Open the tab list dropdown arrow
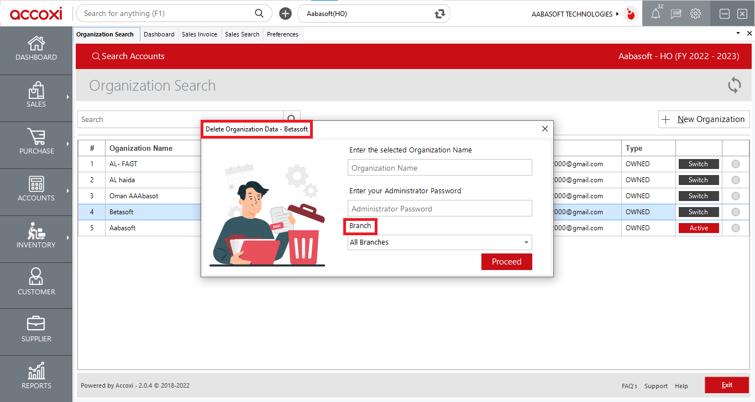755x402 pixels. (x=738, y=34)
